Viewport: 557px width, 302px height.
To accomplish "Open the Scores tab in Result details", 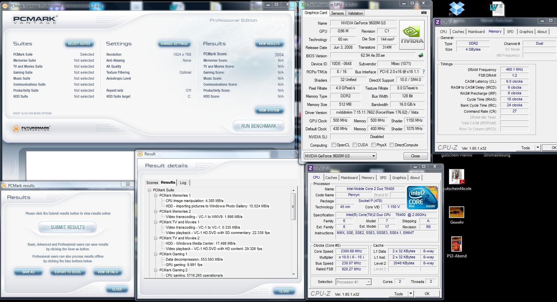I will pyautogui.click(x=152, y=183).
